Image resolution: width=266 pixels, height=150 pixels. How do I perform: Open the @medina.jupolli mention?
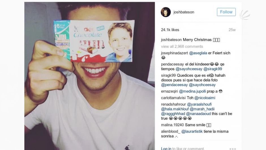click(192, 91)
